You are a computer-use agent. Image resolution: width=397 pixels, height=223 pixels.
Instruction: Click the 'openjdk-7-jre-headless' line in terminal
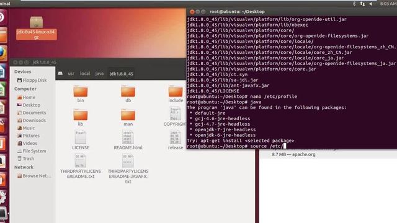click(223, 129)
